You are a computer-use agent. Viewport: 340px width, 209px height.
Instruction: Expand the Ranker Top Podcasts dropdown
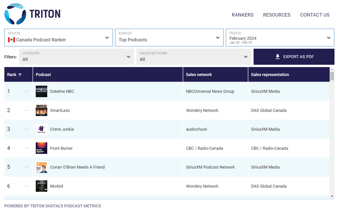coord(169,38)
